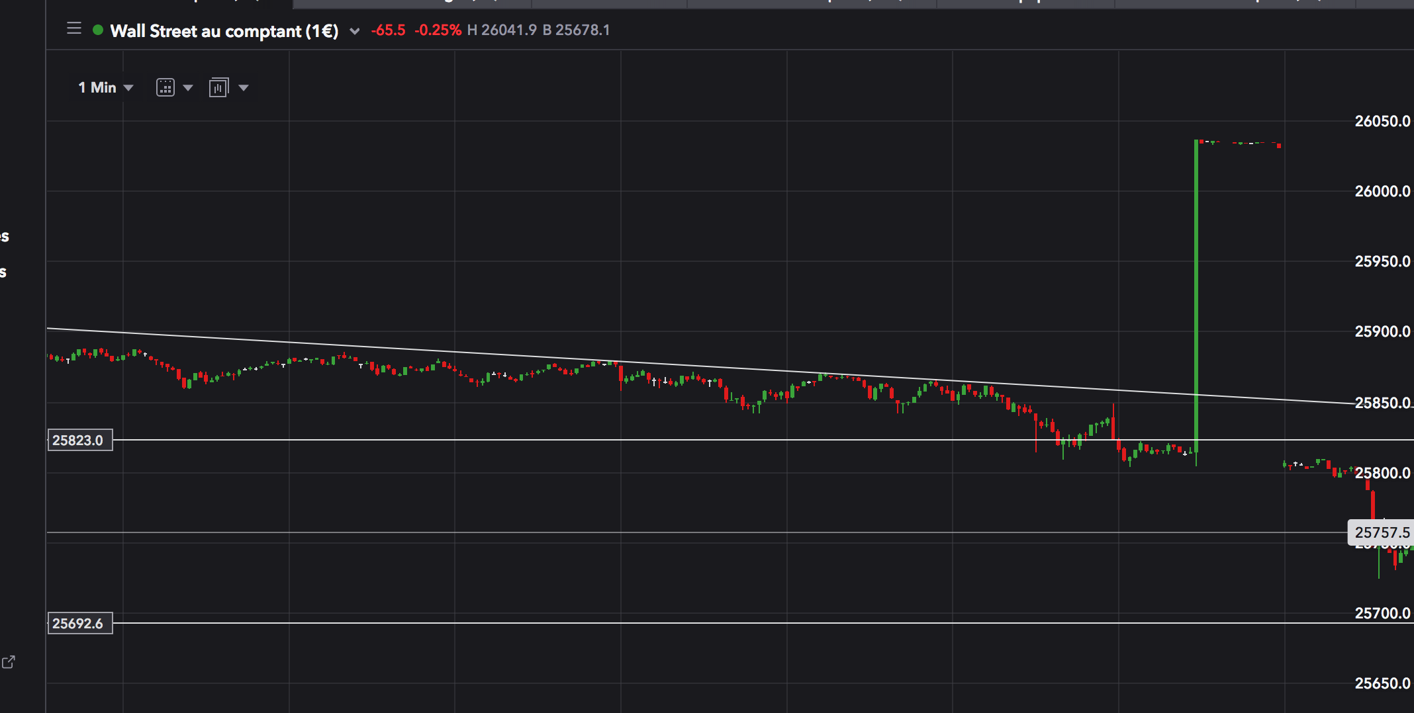This screenshot has height=713, width=1414.
Task: Open the 1 Min timeframe dropdown
Action: click(106, 87)
